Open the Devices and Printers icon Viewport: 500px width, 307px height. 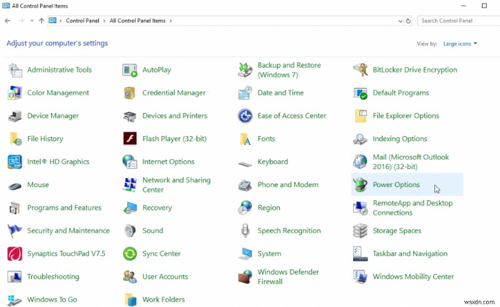(x=130, y=116)
